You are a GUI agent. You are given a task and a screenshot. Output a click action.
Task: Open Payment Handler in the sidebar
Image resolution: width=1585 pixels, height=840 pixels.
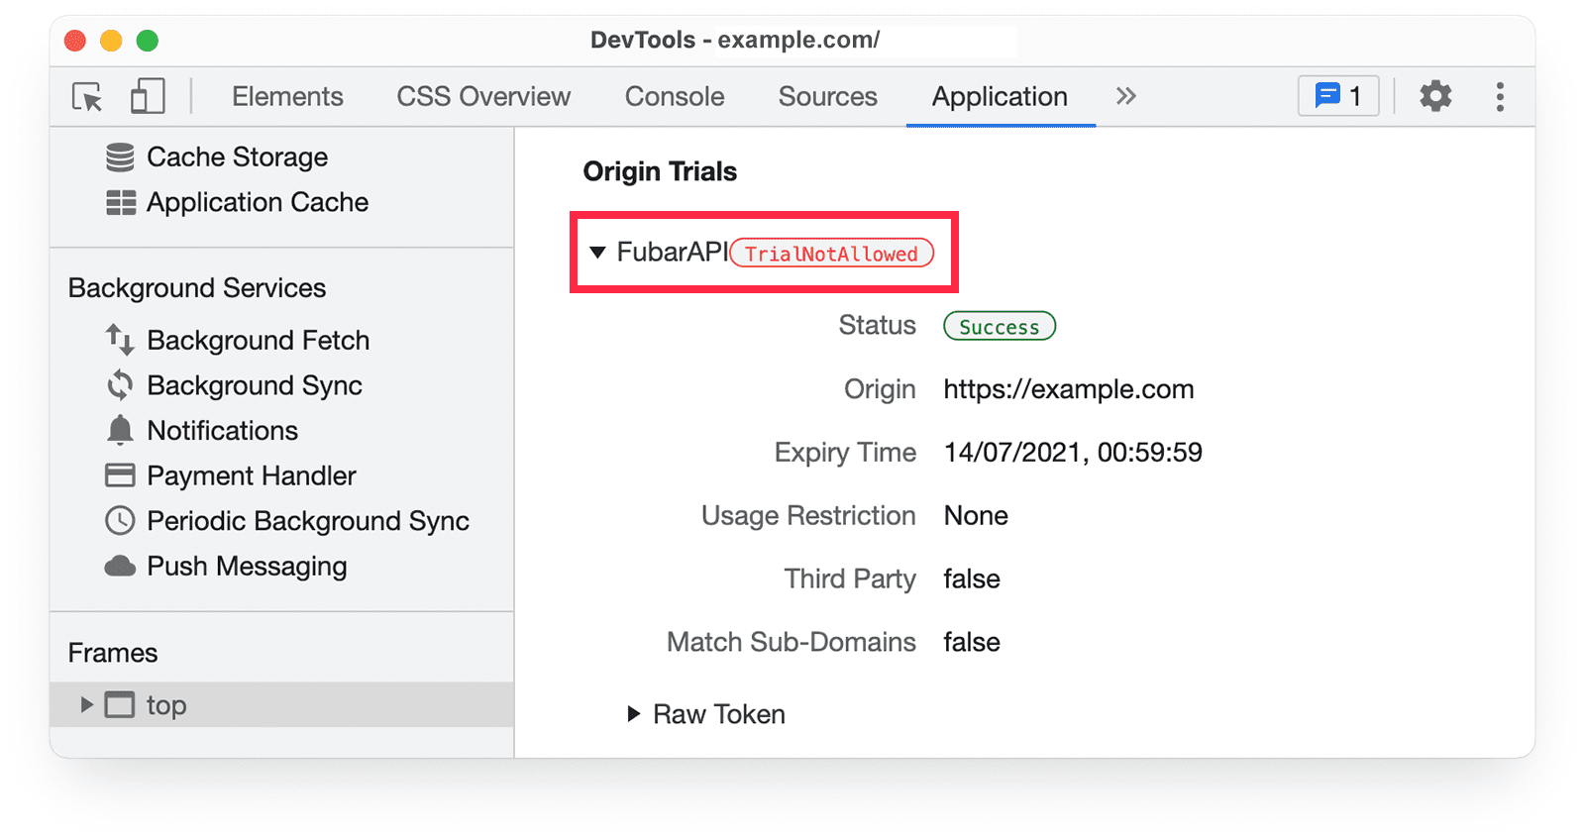pos(251,476)
